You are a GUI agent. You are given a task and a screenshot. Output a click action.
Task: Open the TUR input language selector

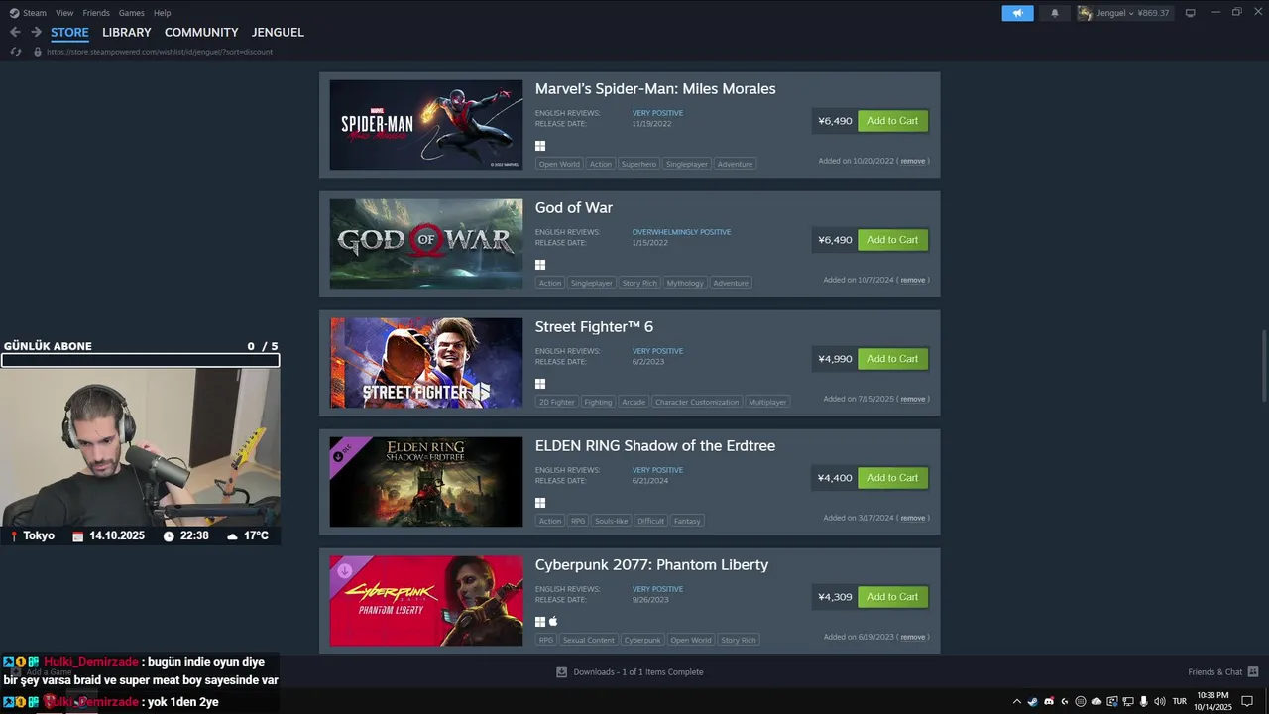tap(1180, 701)
